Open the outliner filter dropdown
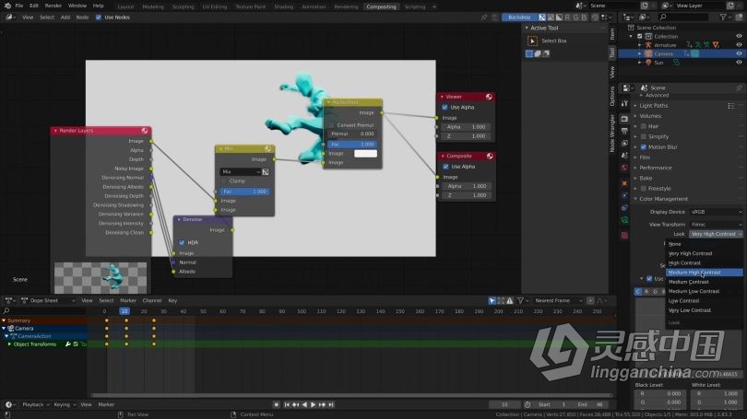The height and width of the screenshot is (419, 747). point(725,17)
